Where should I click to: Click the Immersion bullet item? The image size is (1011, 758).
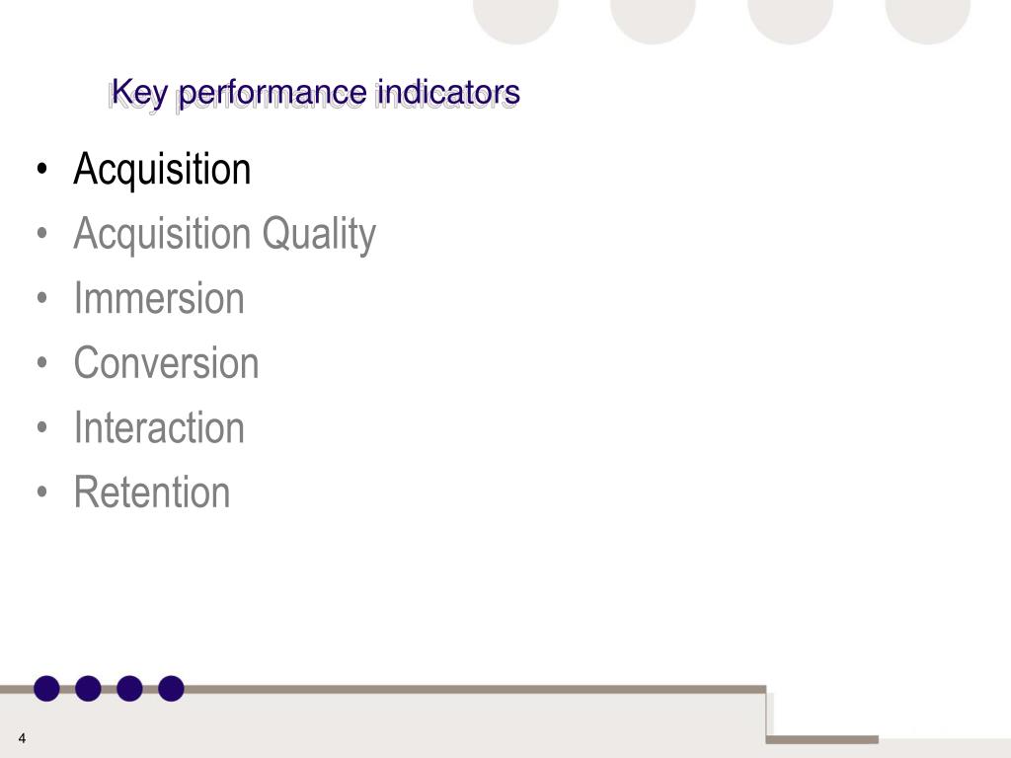point(159,298)
